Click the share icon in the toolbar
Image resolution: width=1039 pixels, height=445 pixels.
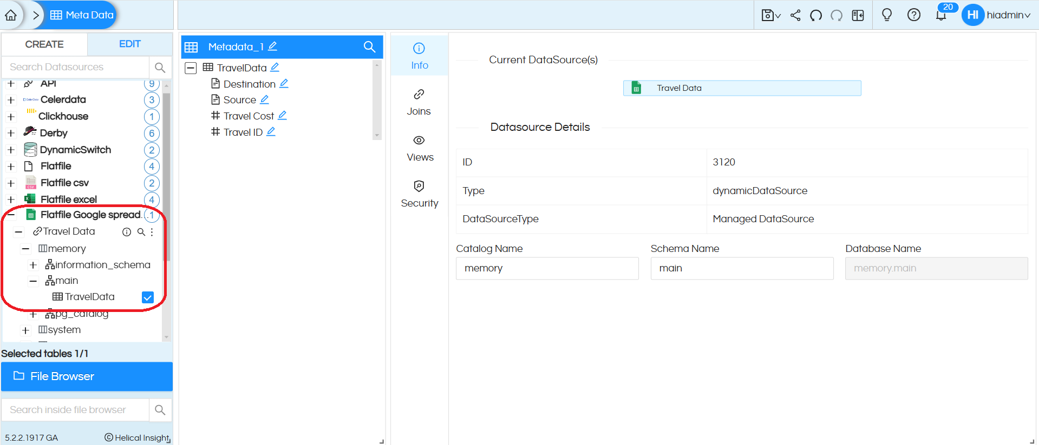click(x=795, y=15)
